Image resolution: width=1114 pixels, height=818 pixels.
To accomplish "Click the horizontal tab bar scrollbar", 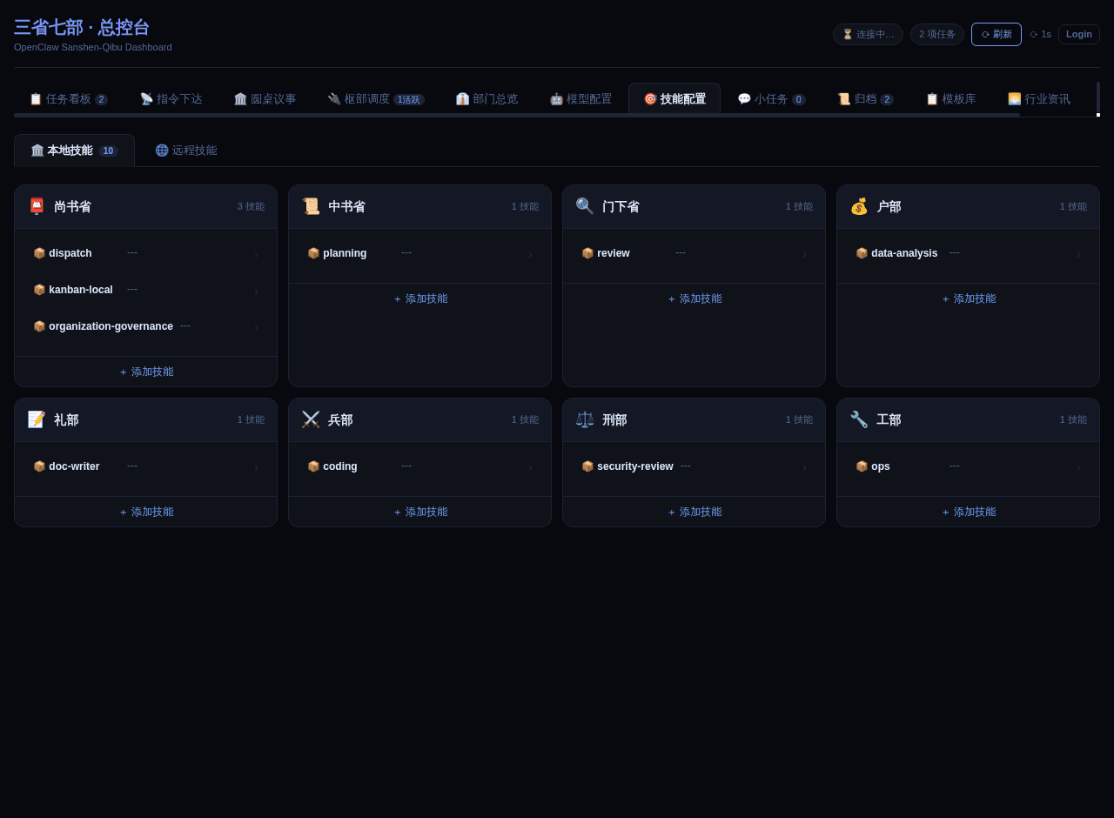I will (x=516, y=115).
